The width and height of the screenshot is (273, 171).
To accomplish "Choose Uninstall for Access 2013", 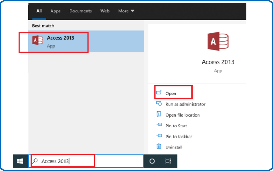I will coord(174,147).
